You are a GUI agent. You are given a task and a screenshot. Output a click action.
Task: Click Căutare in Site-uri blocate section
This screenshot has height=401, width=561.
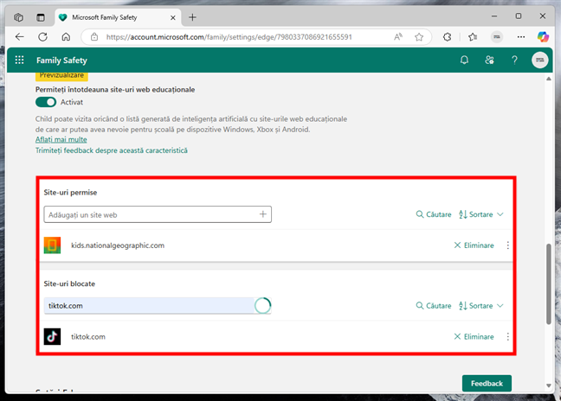[x=434, y=306]
